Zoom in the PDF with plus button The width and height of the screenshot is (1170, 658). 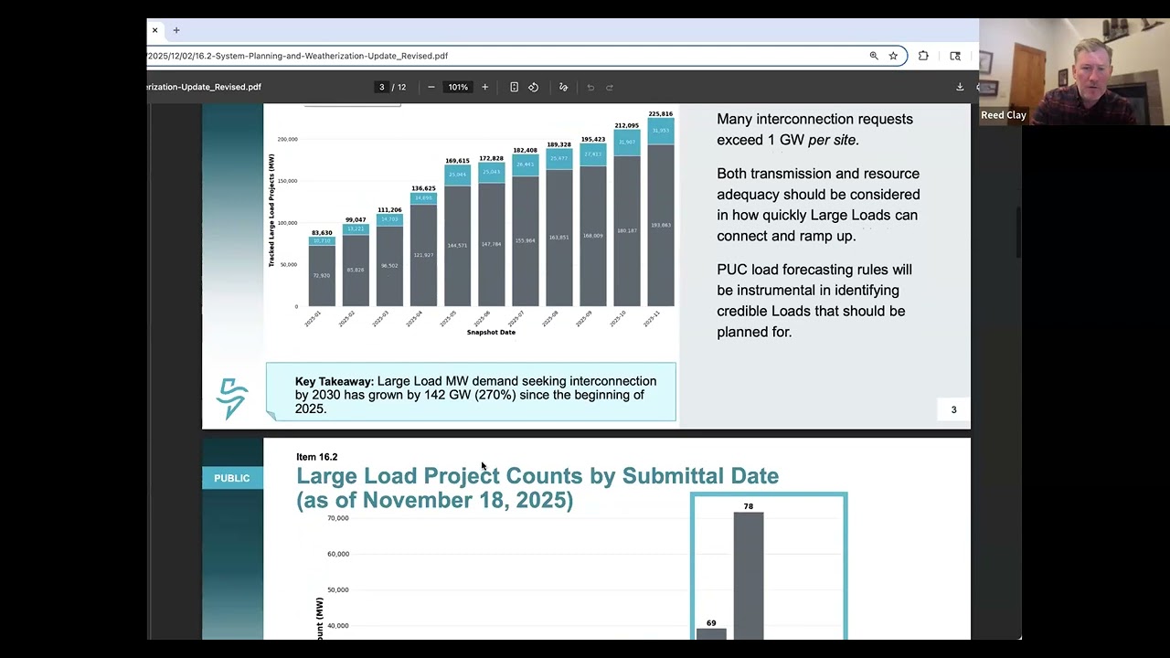coord(484,87)
